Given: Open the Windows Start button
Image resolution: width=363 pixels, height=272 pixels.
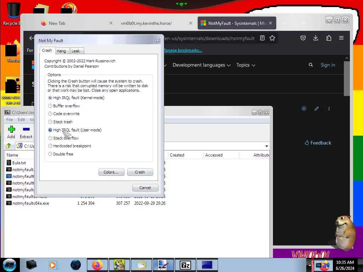Looking at the screenshot, I should [x=9, y=265].
